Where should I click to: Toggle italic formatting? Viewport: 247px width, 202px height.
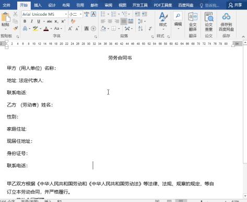[31, 21]
